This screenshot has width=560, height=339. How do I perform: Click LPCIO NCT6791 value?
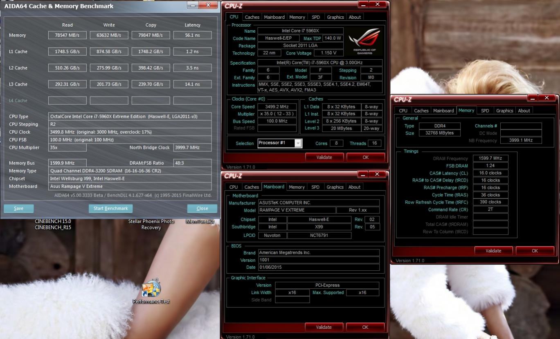pyautogui.click(x=319, y=236)
